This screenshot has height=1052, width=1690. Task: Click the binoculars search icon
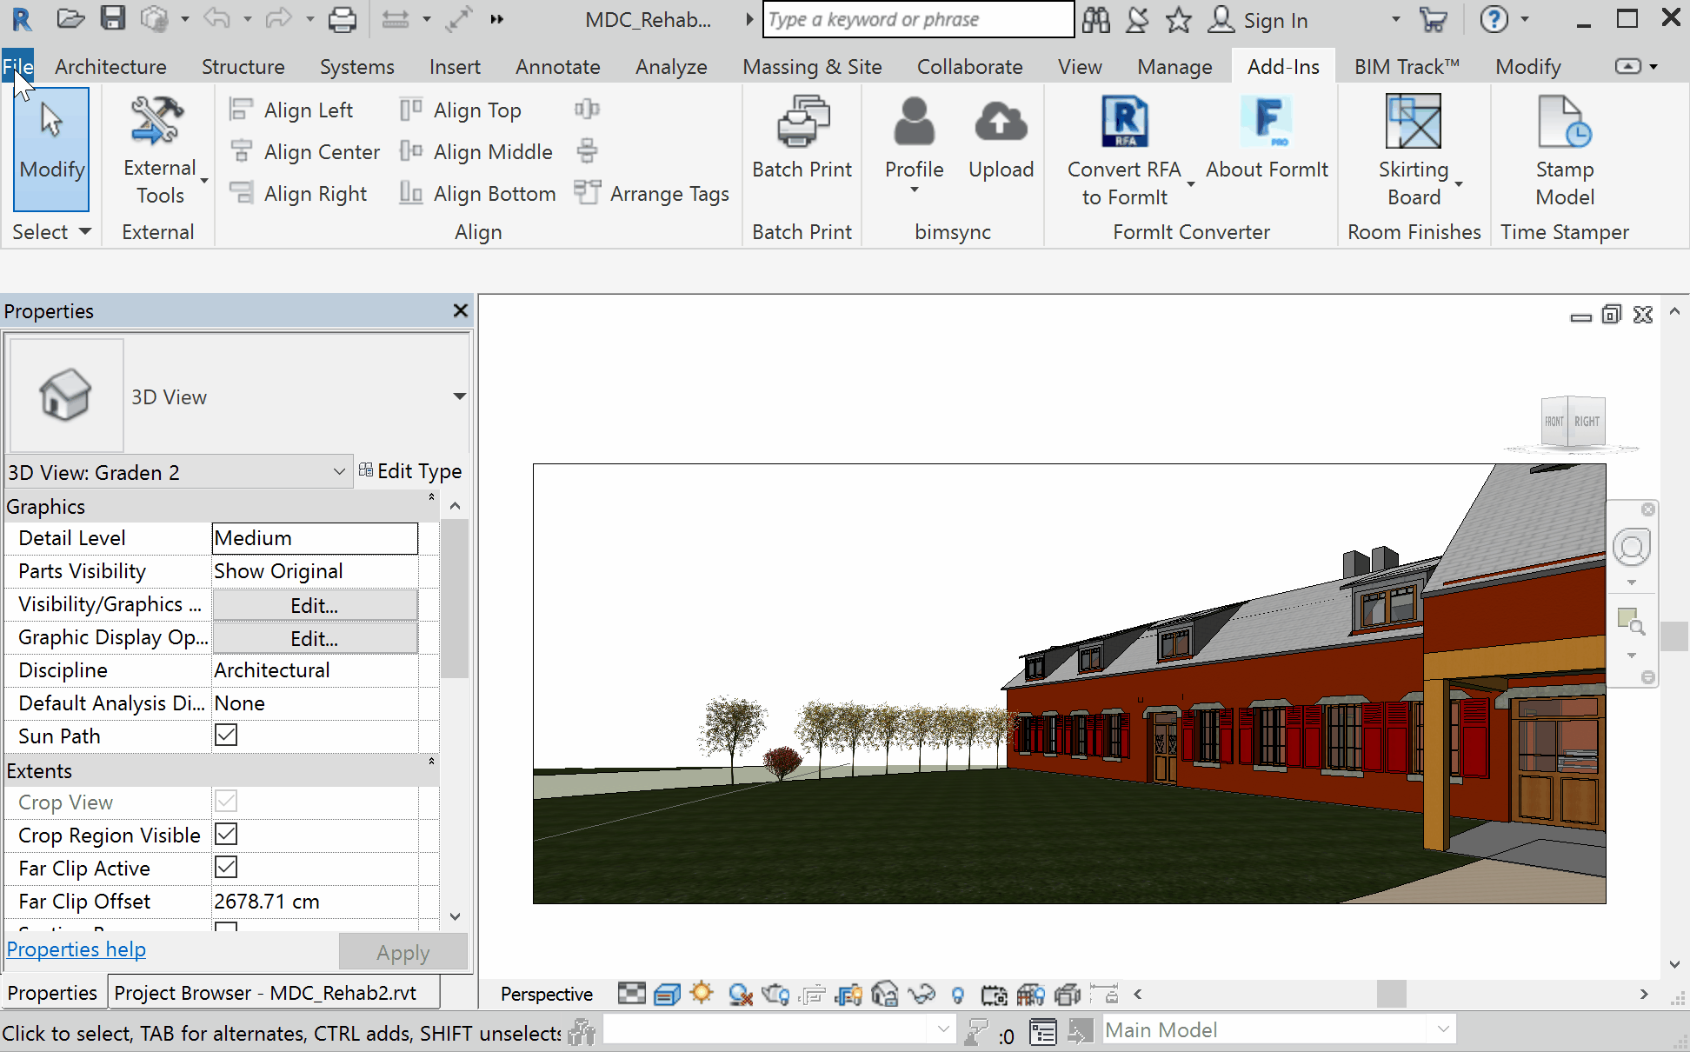[x=1095, y=19]
